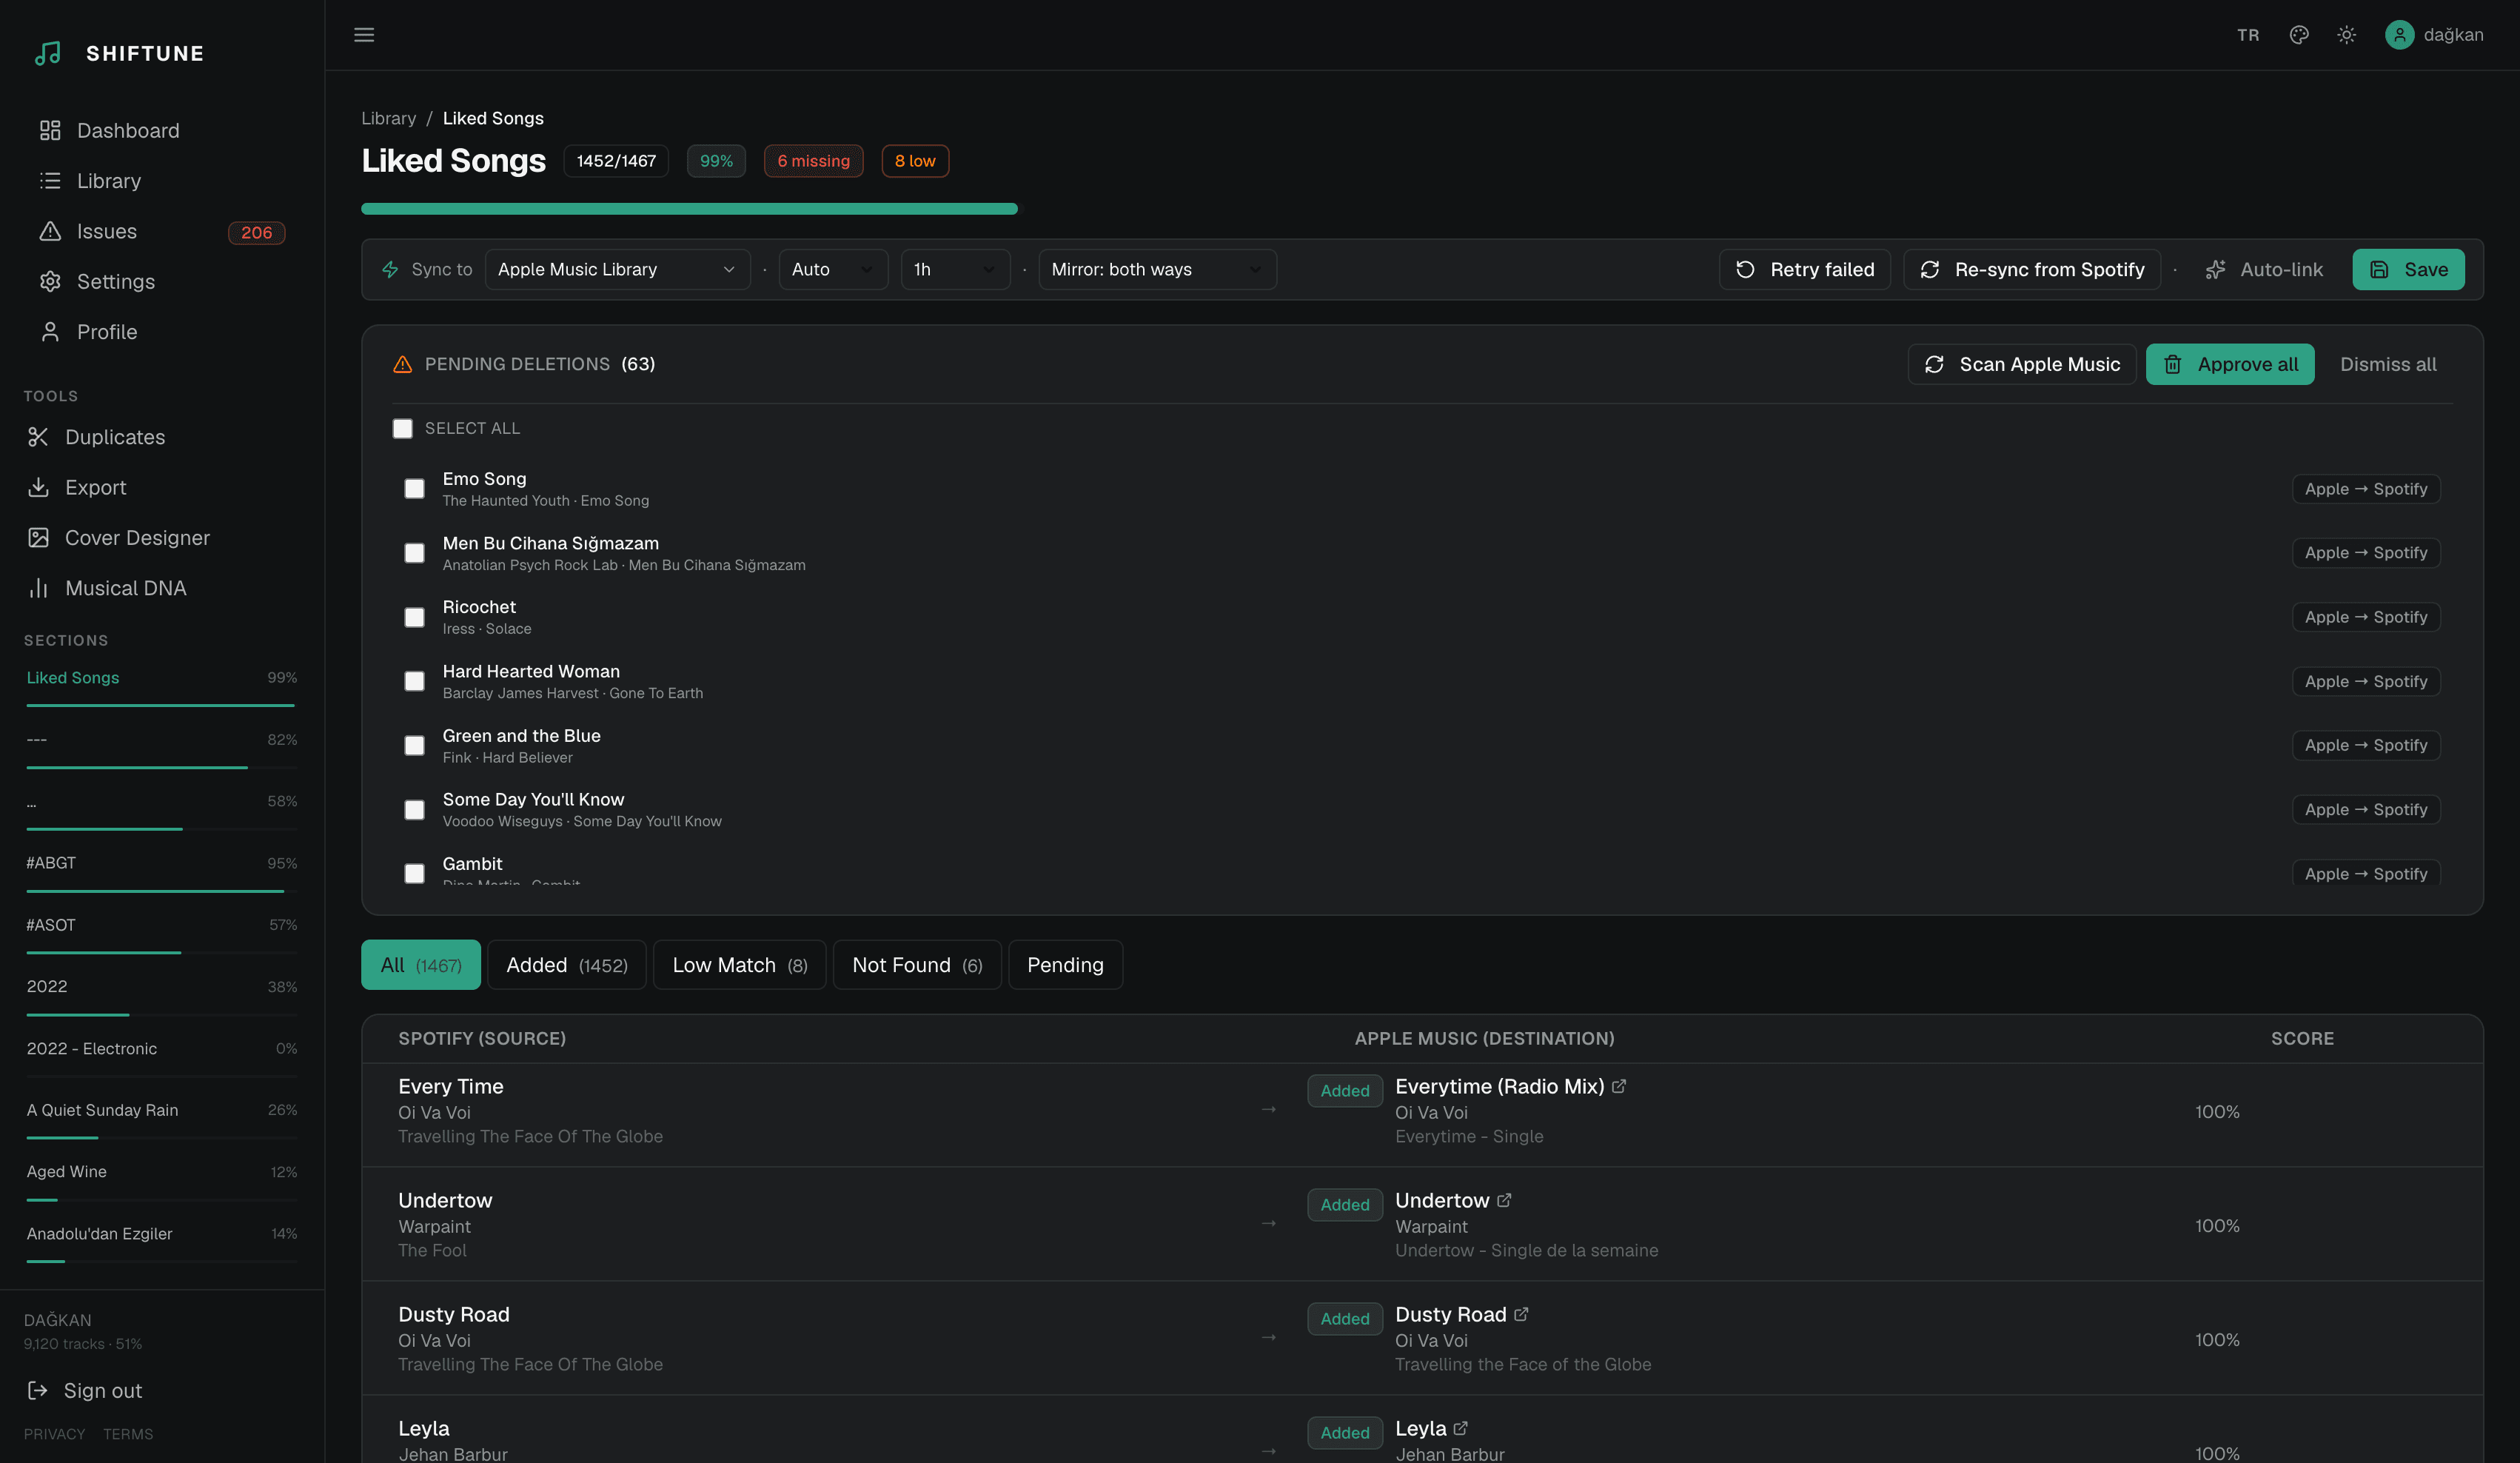Click the Settings gear icon
This screenshot has width=2520, height=1463.
[x=50, y=282]
